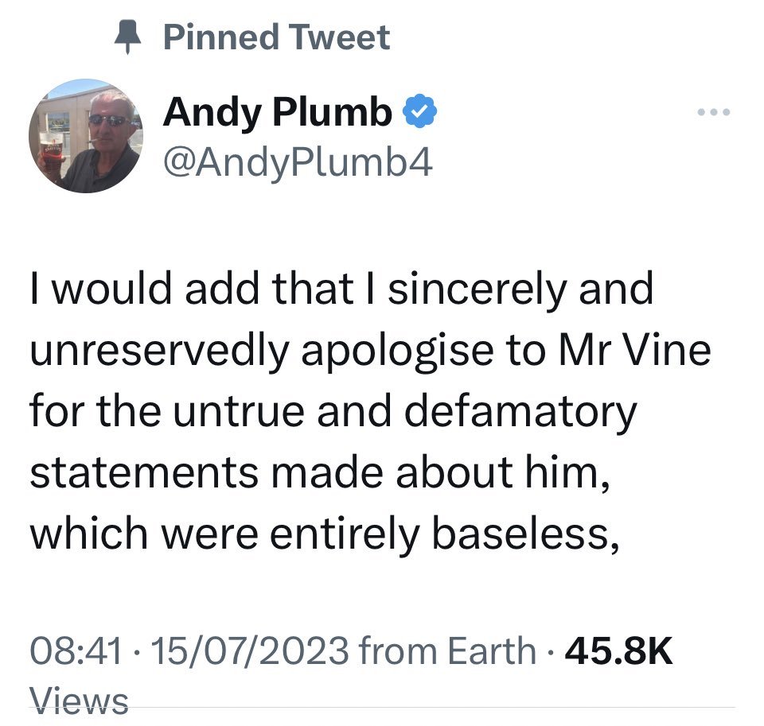Click the pin icon above the tweet
764x726 pixels.
(127, 37)
